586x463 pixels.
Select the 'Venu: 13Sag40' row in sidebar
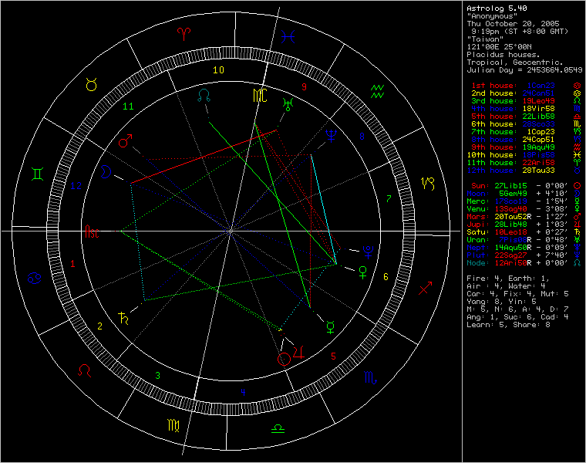pyautogui.click(x=524, y=209)
